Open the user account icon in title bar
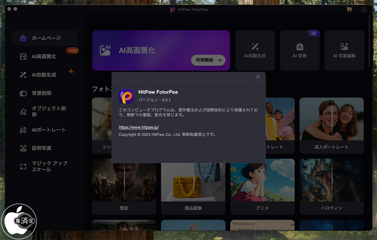The image size is (377, 240). coord(364,9)
